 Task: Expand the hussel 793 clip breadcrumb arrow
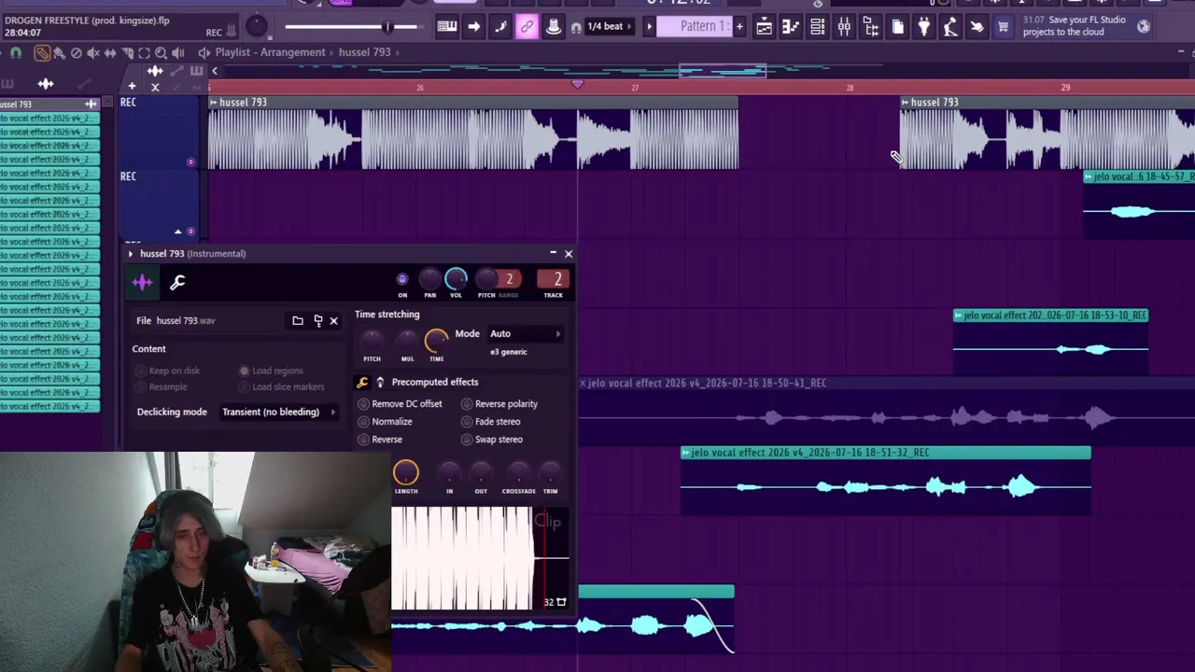(398, 52)
